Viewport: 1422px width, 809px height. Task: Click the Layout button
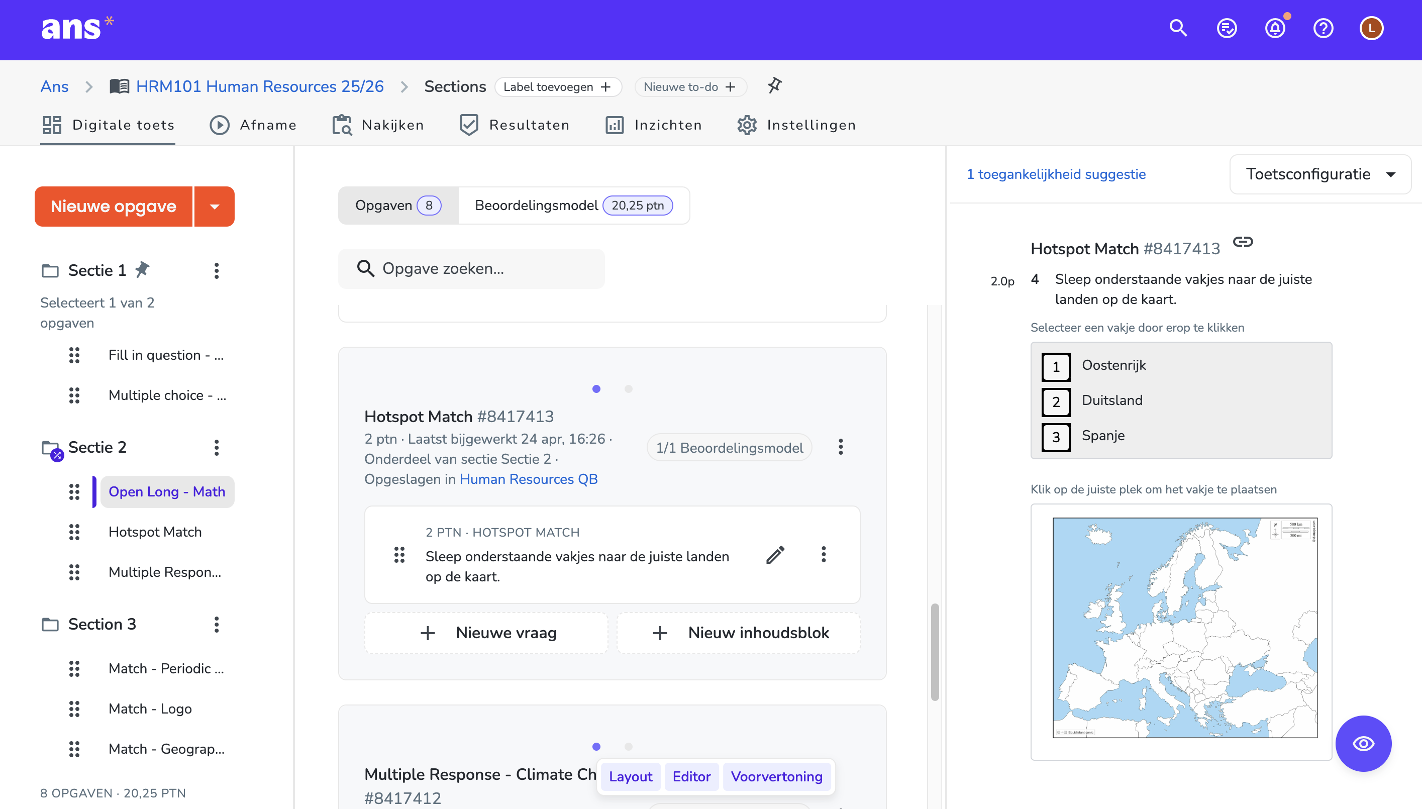click(x=631, y=776)
